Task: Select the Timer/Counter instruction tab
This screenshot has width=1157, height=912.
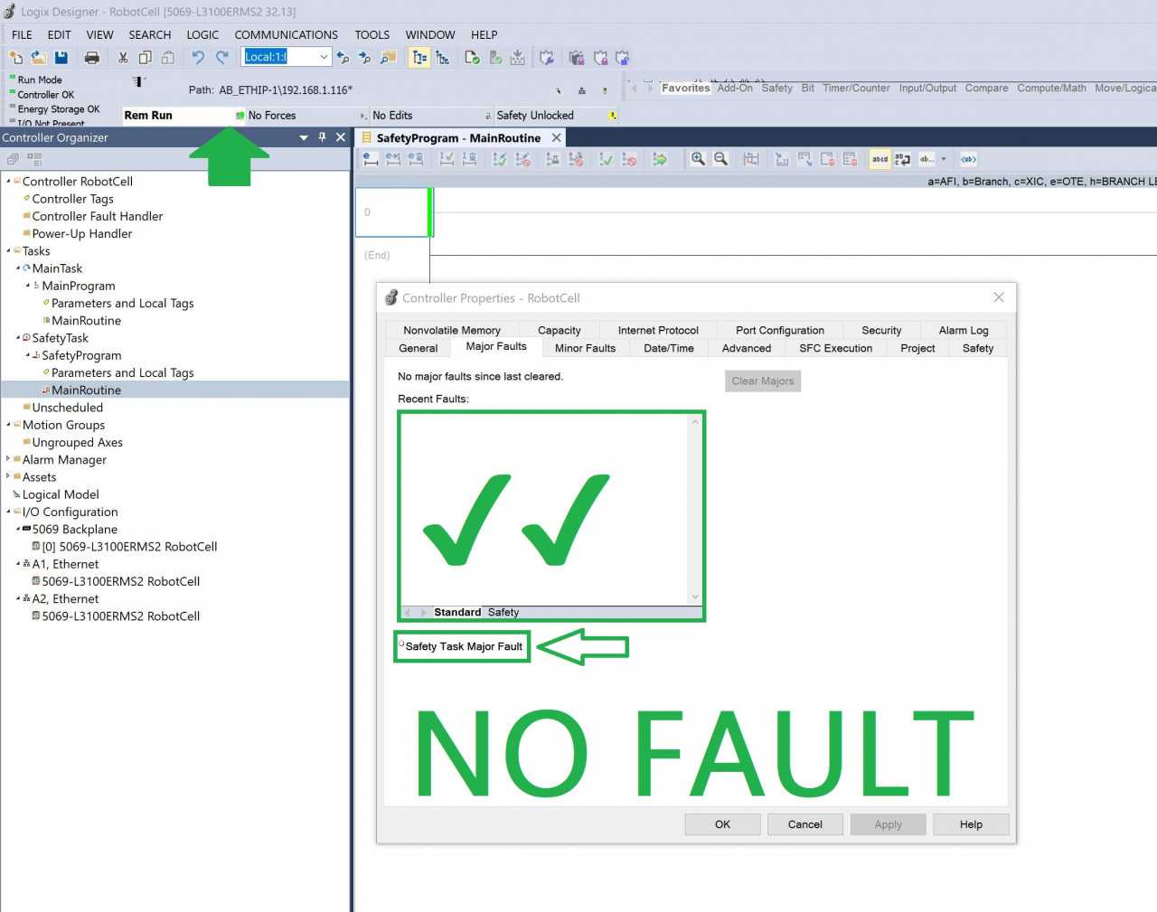Action: [856, 88]
